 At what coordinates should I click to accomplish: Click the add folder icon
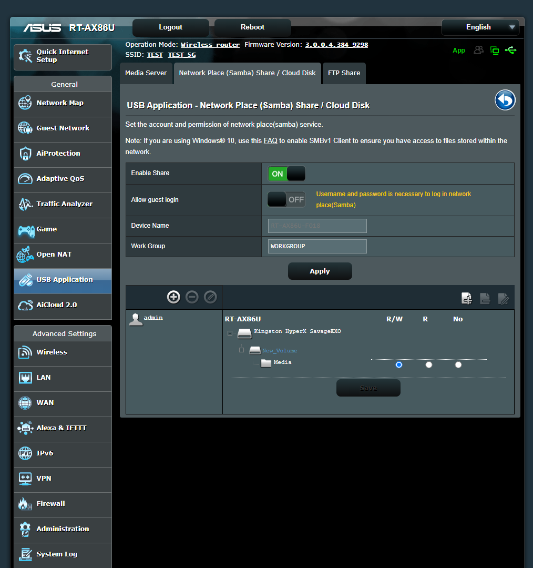pyautogui.click(x=467, y=299)
